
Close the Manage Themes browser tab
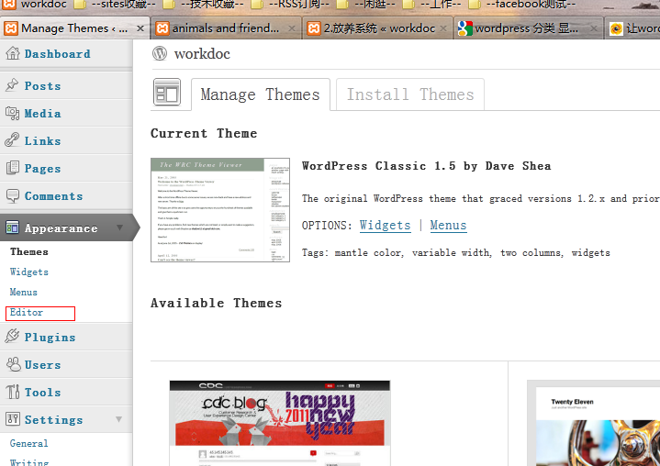tap(140, 28)
